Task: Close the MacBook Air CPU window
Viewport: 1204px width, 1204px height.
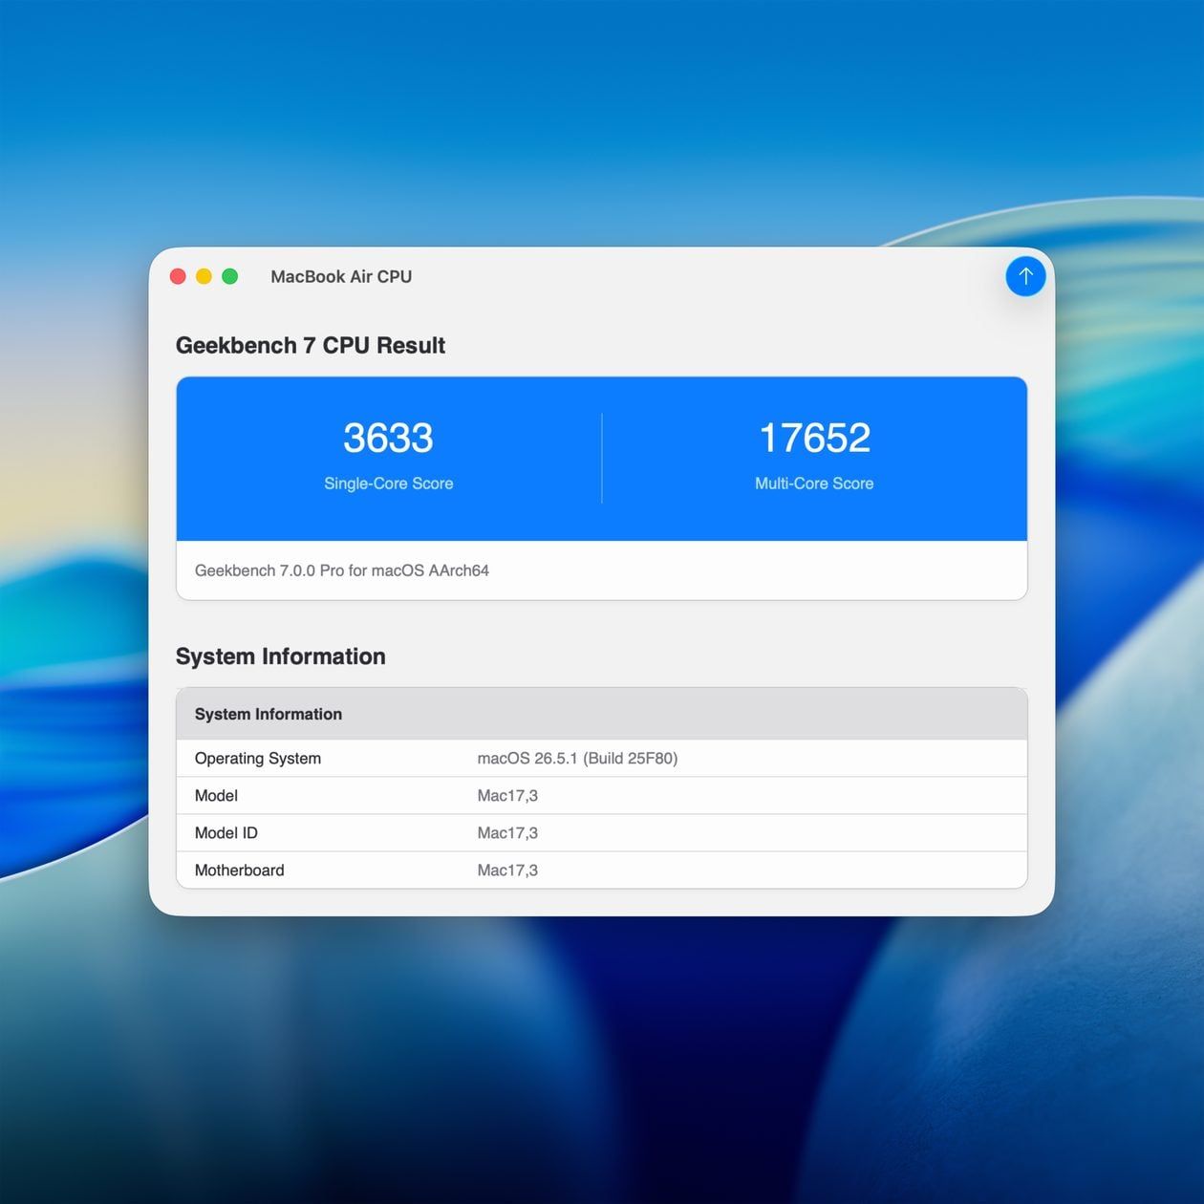Action: 178,276
